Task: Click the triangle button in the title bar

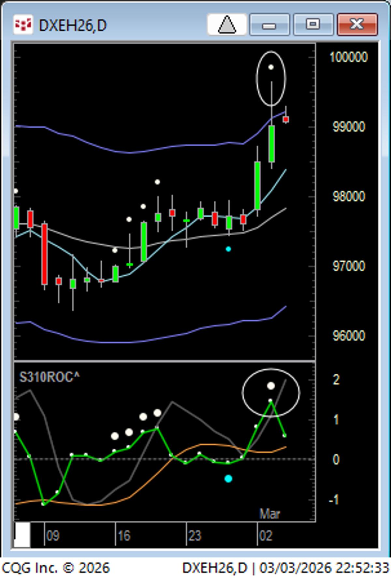Action: [x=227, y=24]
